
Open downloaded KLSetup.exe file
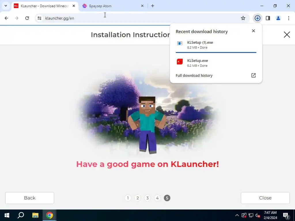pos(216,63)
